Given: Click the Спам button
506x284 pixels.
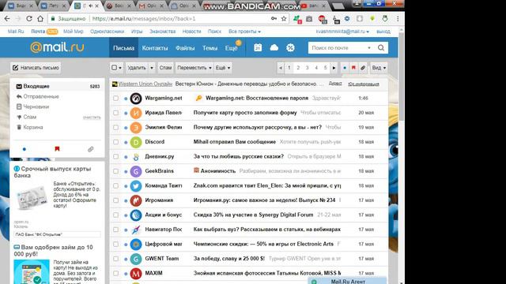Looking at the screenshot, I should click(165, 68).
